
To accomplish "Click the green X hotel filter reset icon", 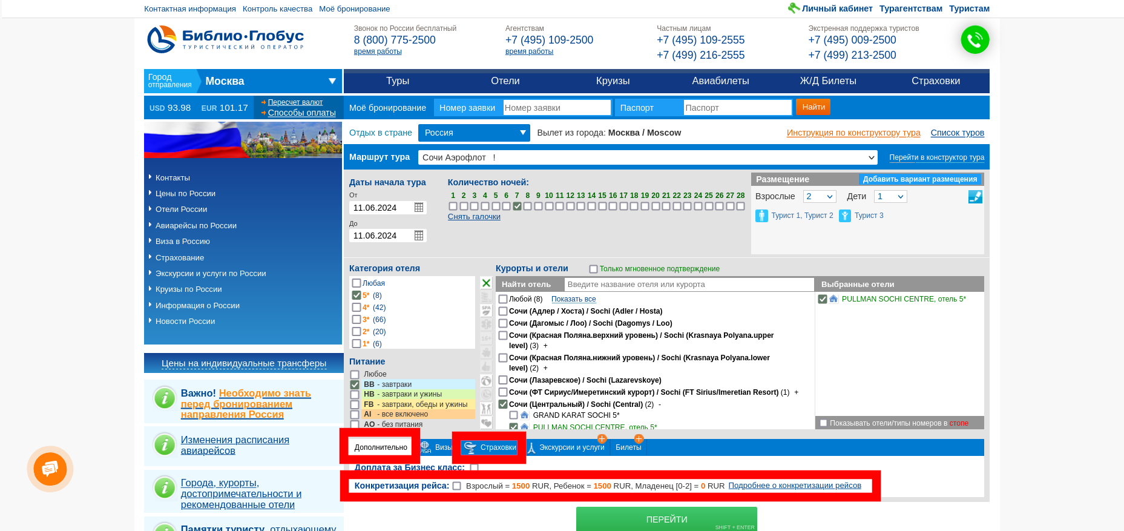I will tap(486, 283).
